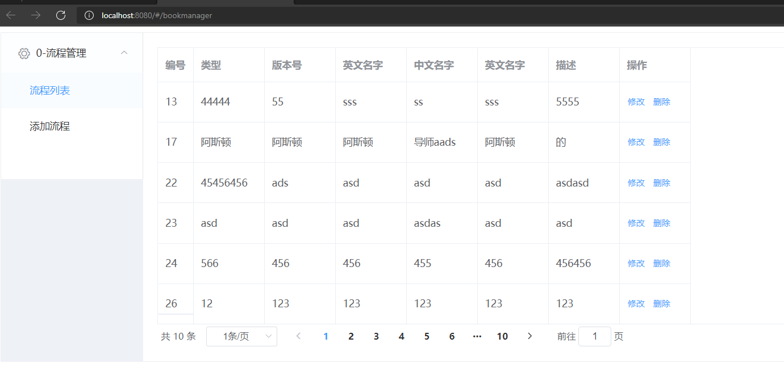Go to page 1 in pagination
Viewport: 784px width, 381px height.
click(326, 336)
